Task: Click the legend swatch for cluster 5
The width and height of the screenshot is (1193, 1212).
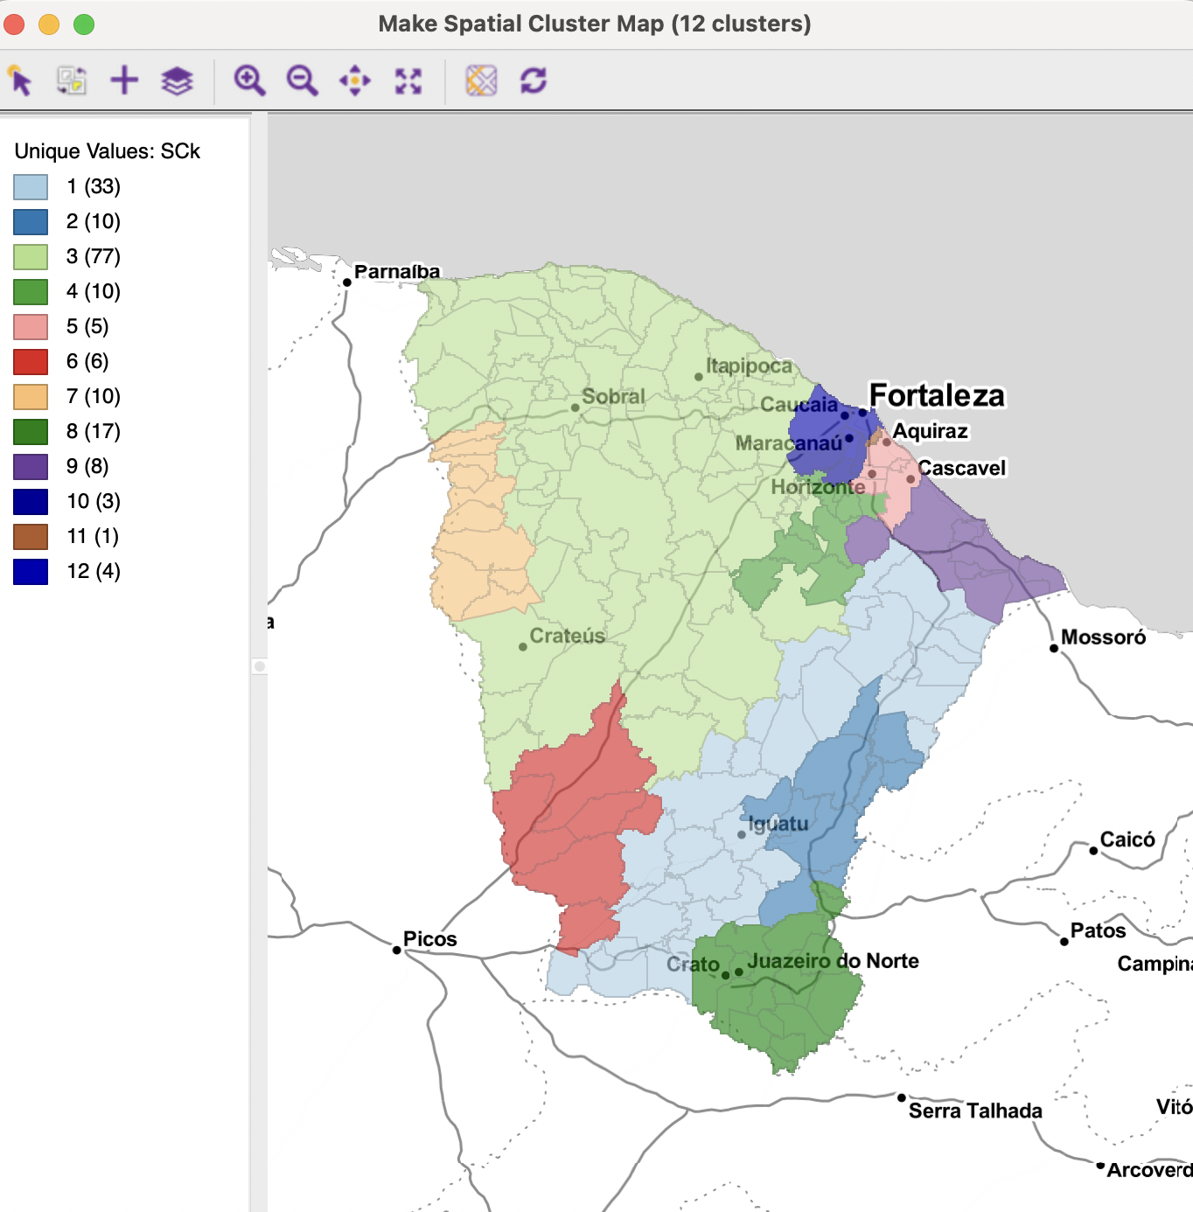Action: click(31, 327)
